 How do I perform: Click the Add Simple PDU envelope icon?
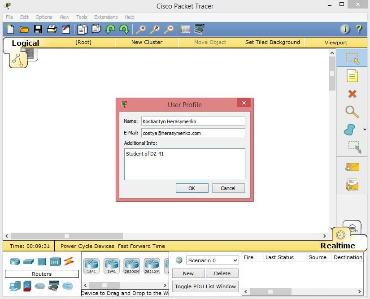click(352, 167)
